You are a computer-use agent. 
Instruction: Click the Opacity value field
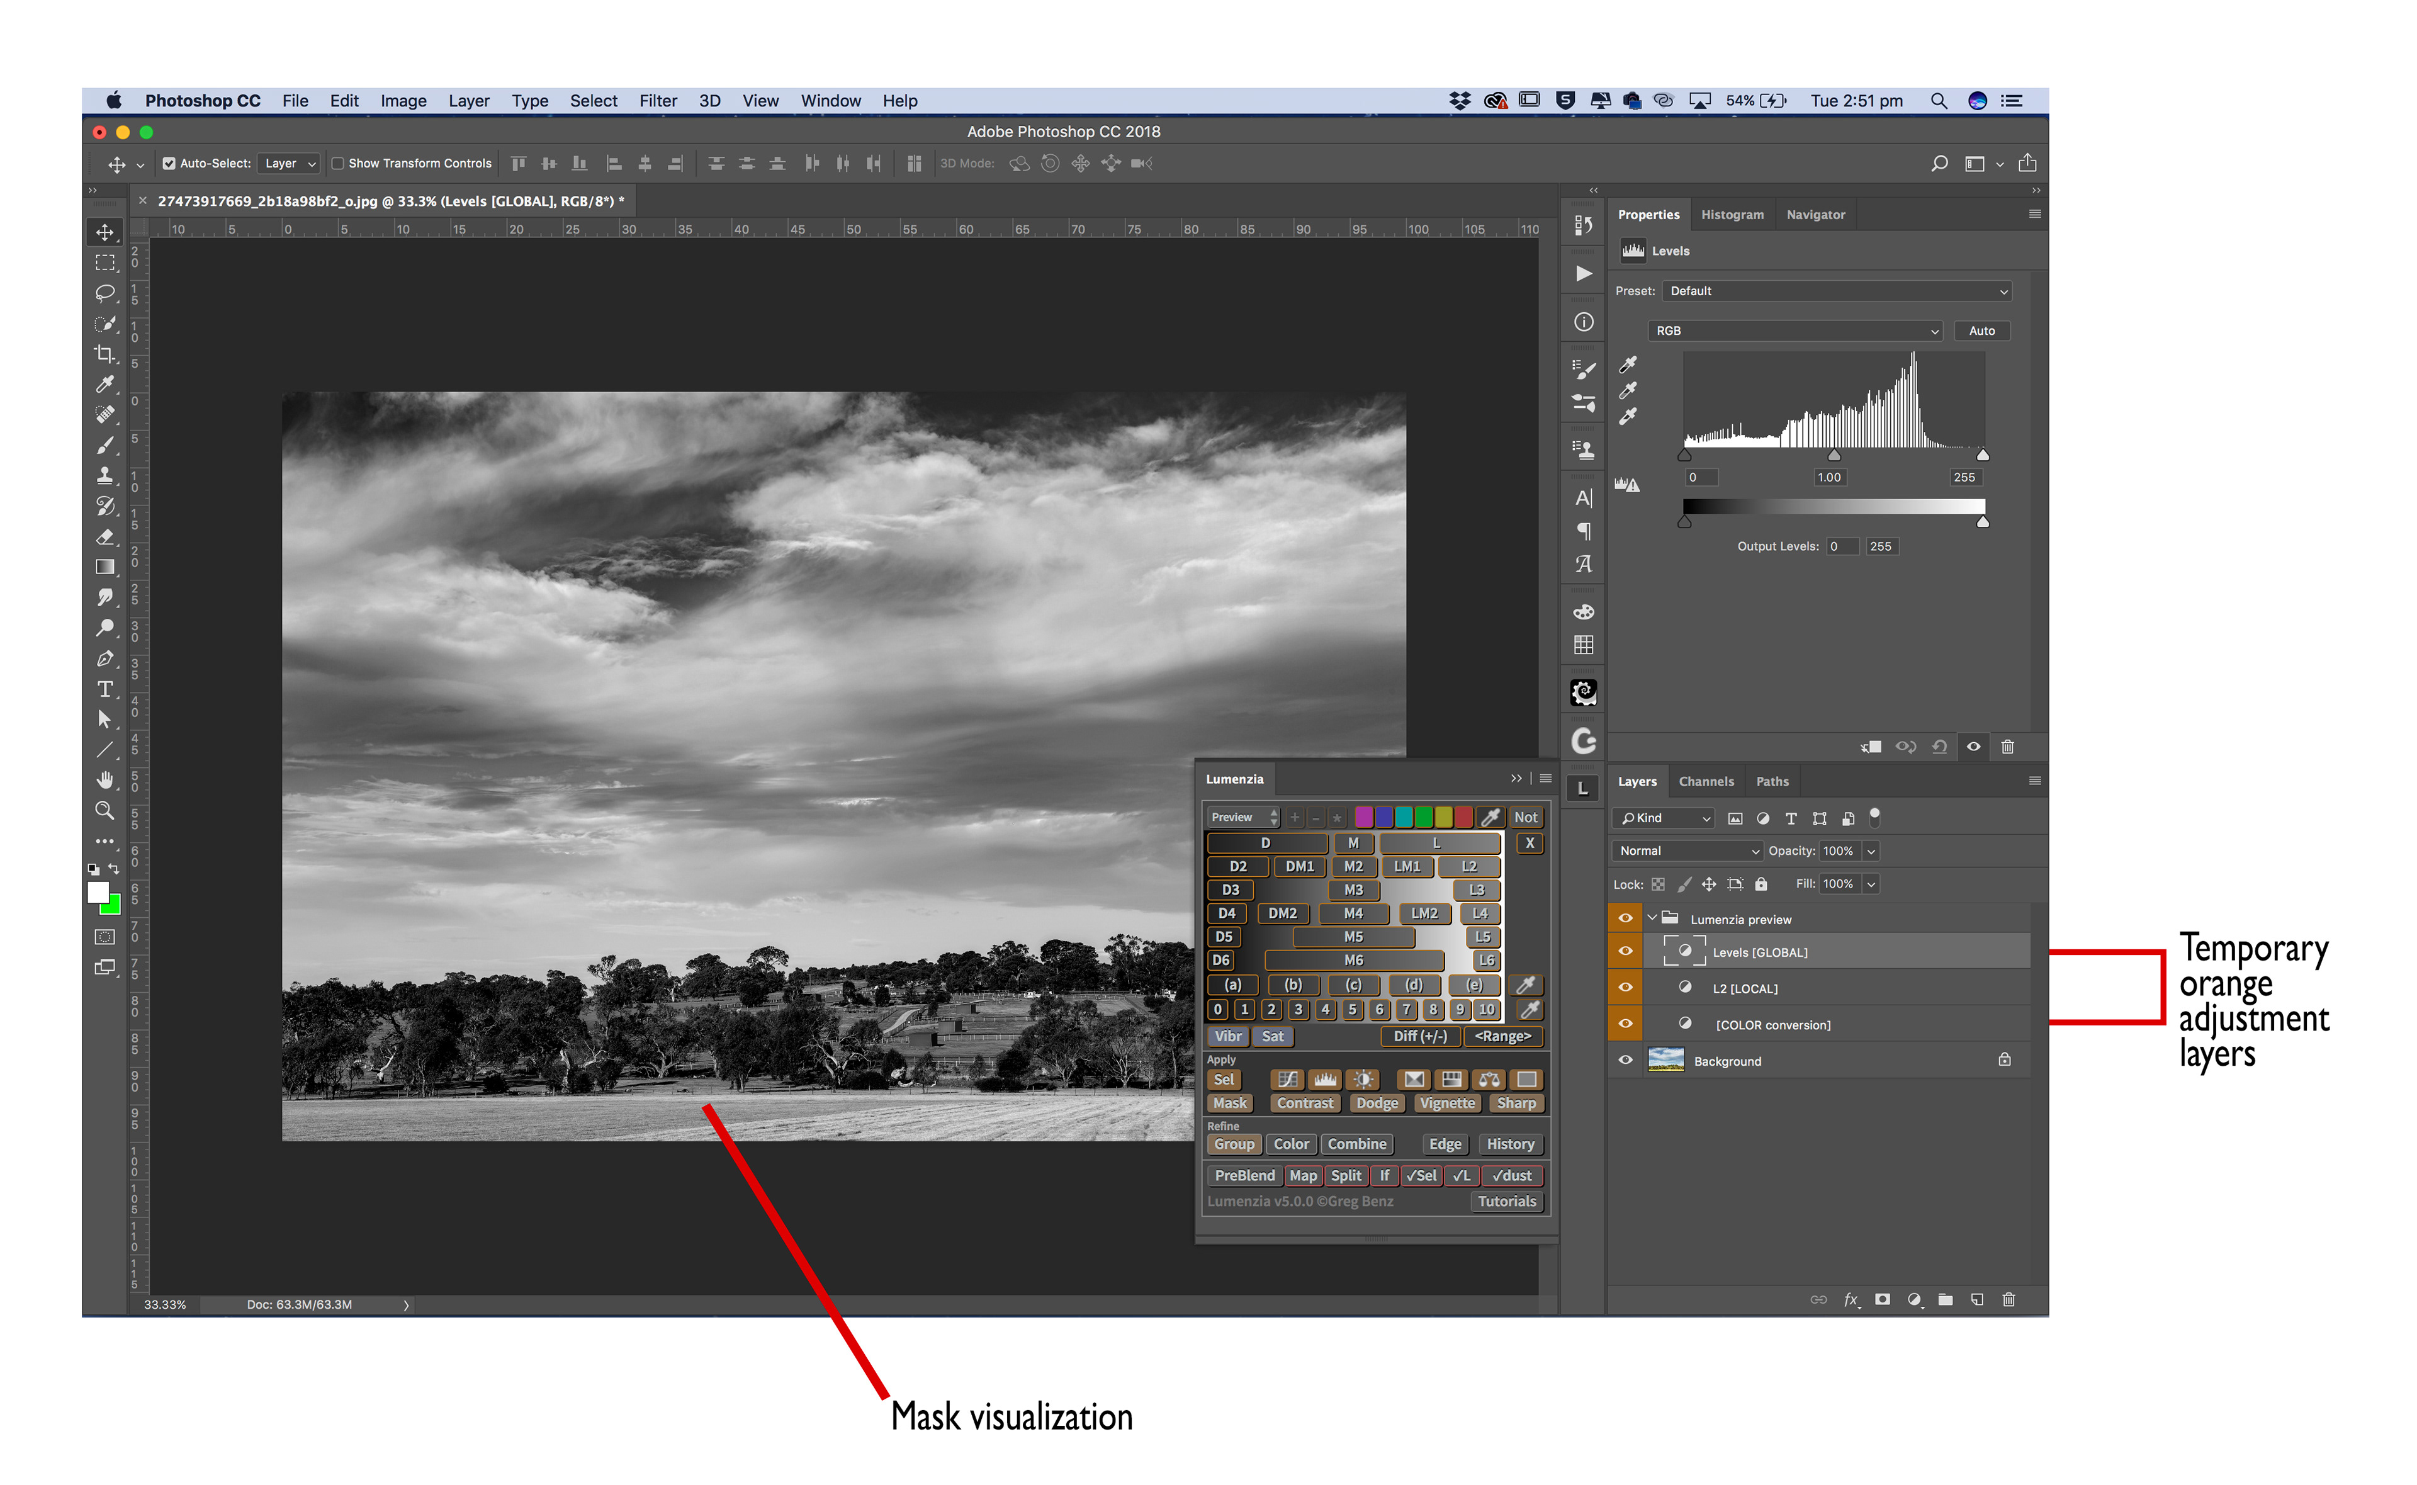pos(1838,852)
